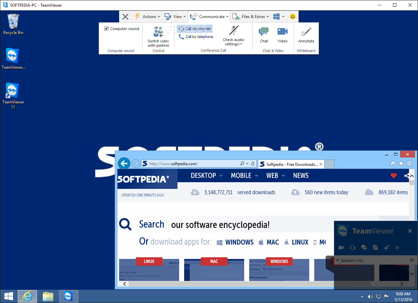Open Internet Explorer Tools gear

tap(409, 164)
